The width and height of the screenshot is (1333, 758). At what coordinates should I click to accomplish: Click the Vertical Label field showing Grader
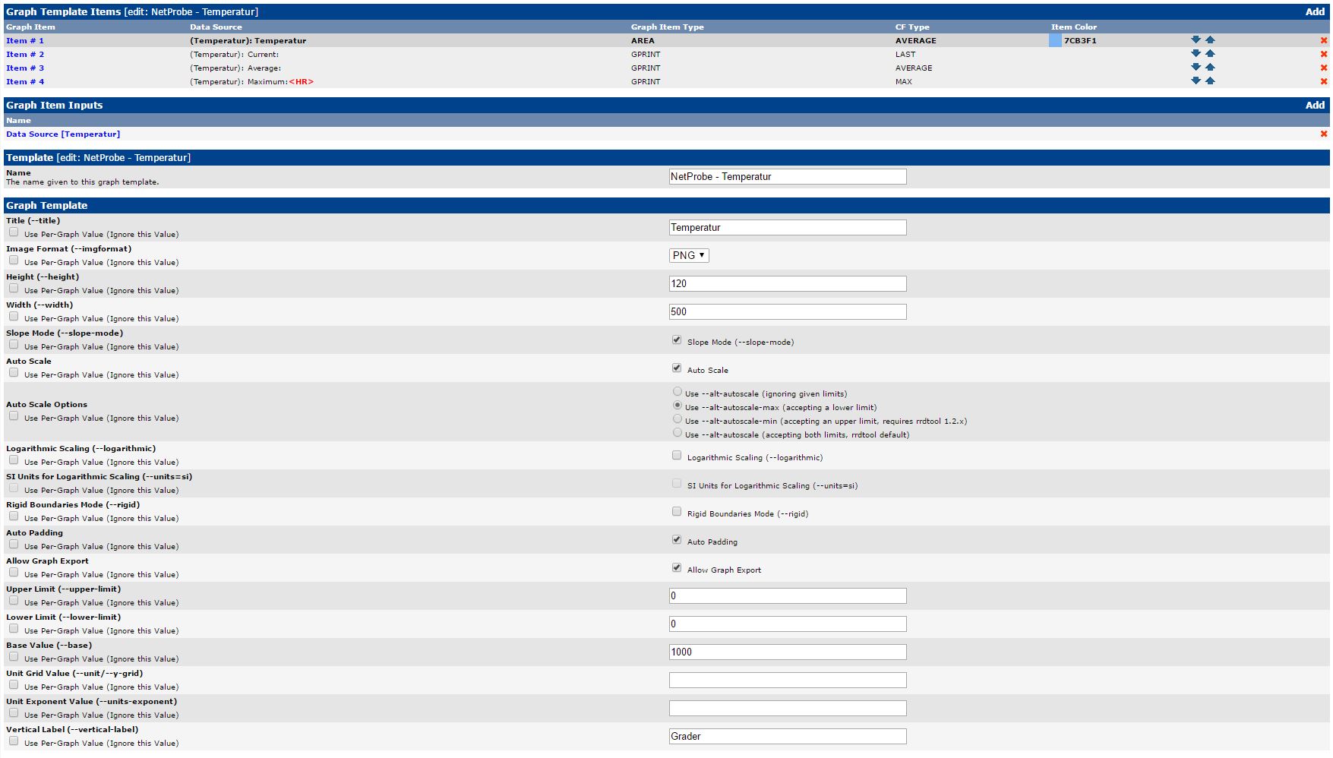pos(788,736)
